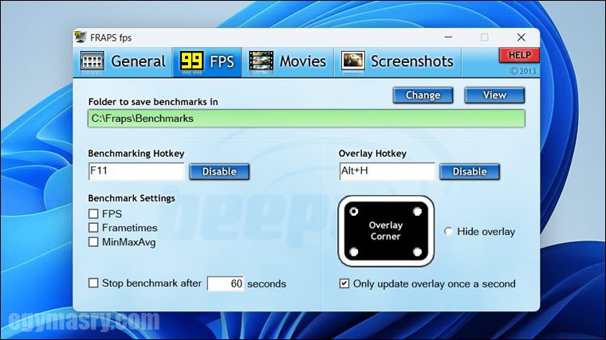
Task: Enable the Frametimes checkbox
Action: (93, 228)
